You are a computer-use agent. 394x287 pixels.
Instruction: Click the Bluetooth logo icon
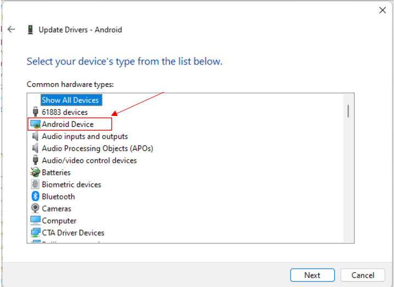(x=36, y=196)
